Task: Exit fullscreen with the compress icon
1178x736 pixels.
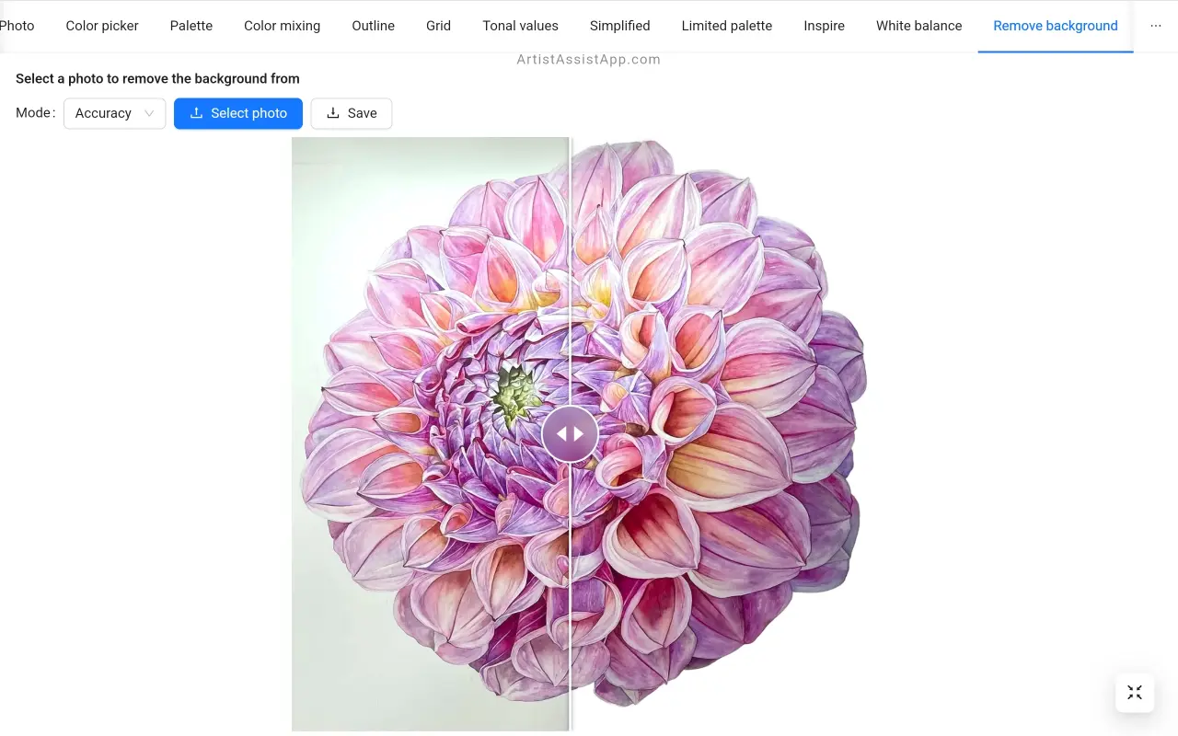Action: 1135,693
